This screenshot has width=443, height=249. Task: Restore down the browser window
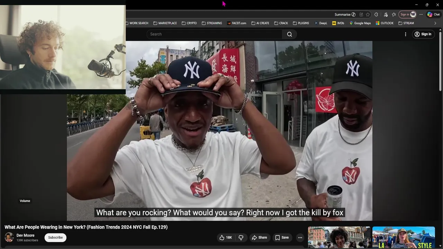427,5
